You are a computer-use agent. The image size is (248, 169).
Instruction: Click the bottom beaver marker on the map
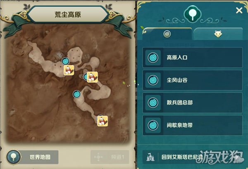pos(103,121)
